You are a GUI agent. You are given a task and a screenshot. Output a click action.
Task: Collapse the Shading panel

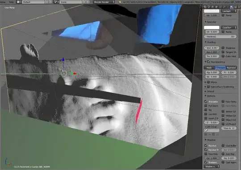point(205,42)
